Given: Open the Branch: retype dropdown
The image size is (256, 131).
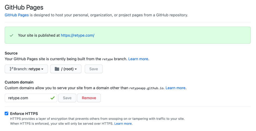Looking at the screenshot, I should coord(26,69).
